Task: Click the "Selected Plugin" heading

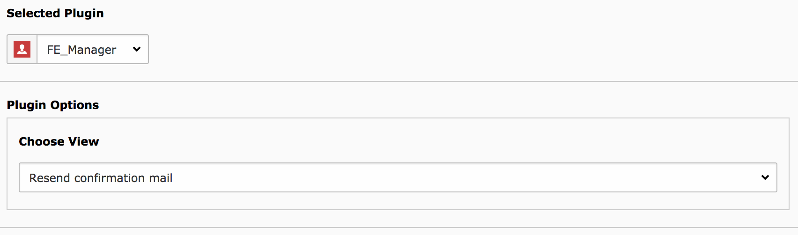Action: tap(55, 13)
